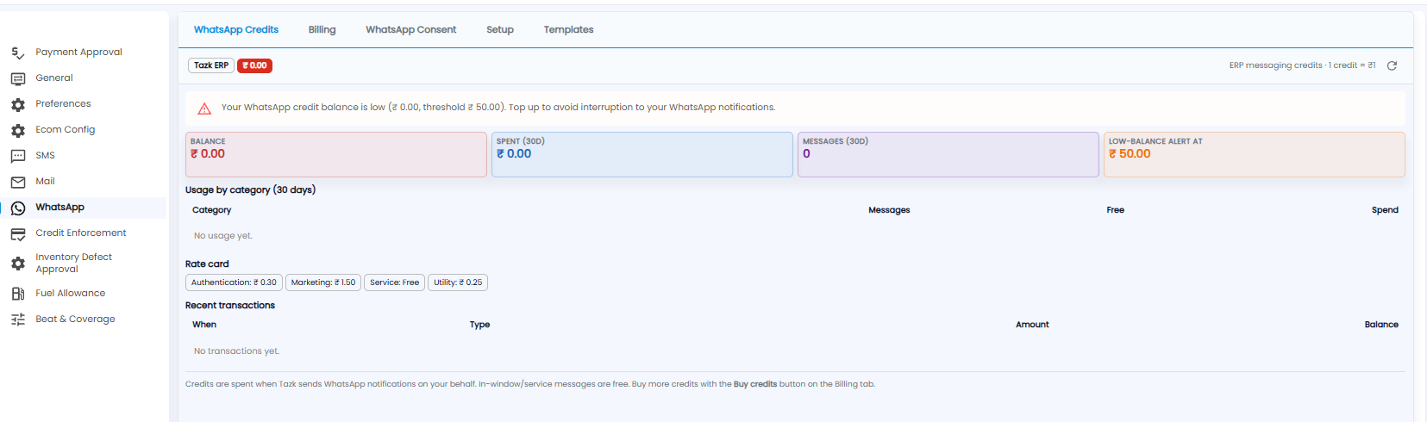
Task: Click the Payment Approval sidebar icon
Action: click(18, 53)
